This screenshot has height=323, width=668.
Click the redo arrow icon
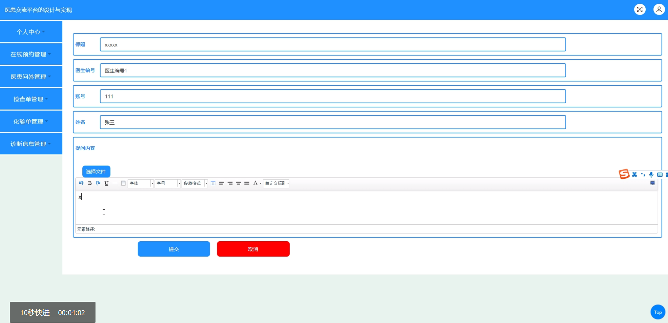pyautogui.click(x=98, y=183)
